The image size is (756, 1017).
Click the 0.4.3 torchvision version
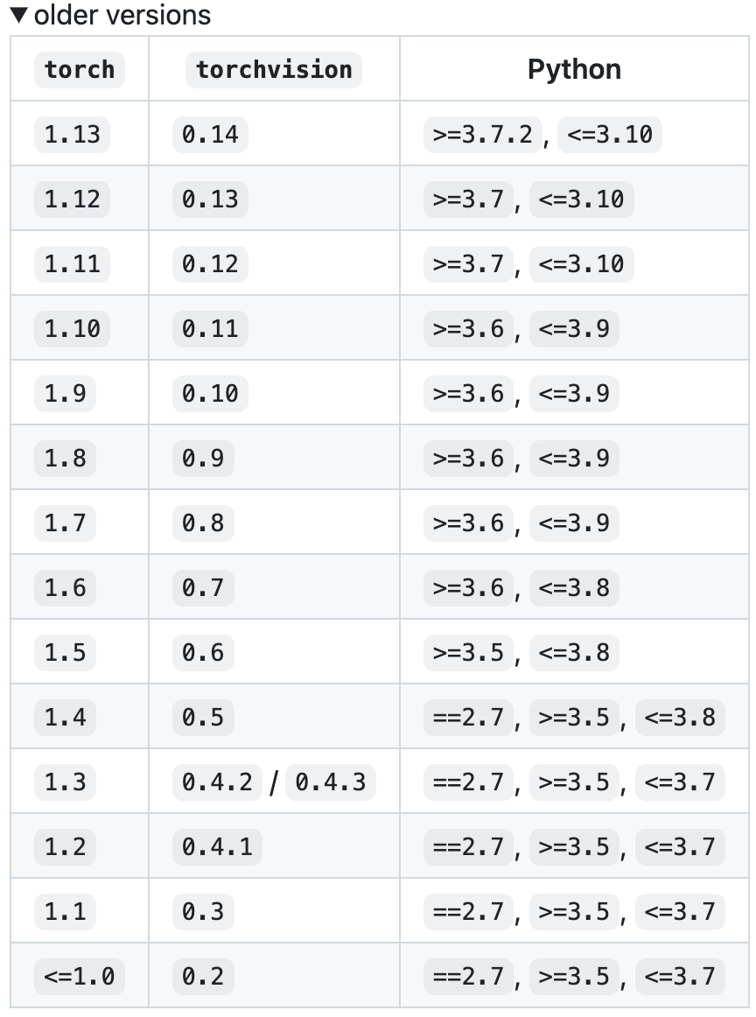tap(331, 782)
